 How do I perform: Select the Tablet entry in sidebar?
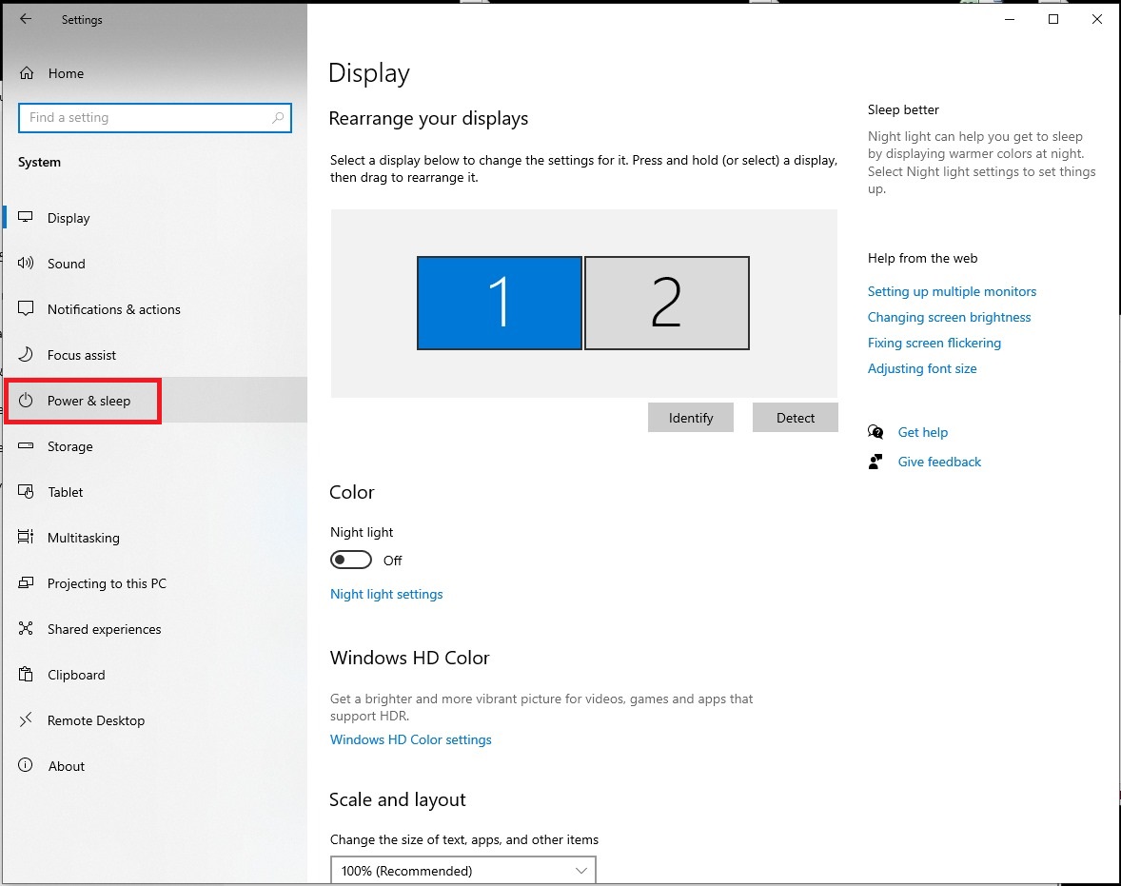pos(154,492)
